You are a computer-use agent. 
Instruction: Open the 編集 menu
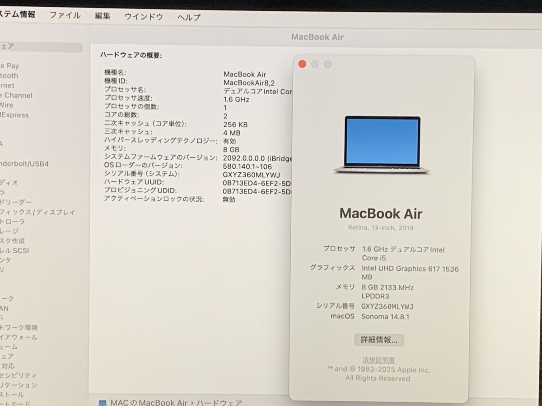pos(103,16)
